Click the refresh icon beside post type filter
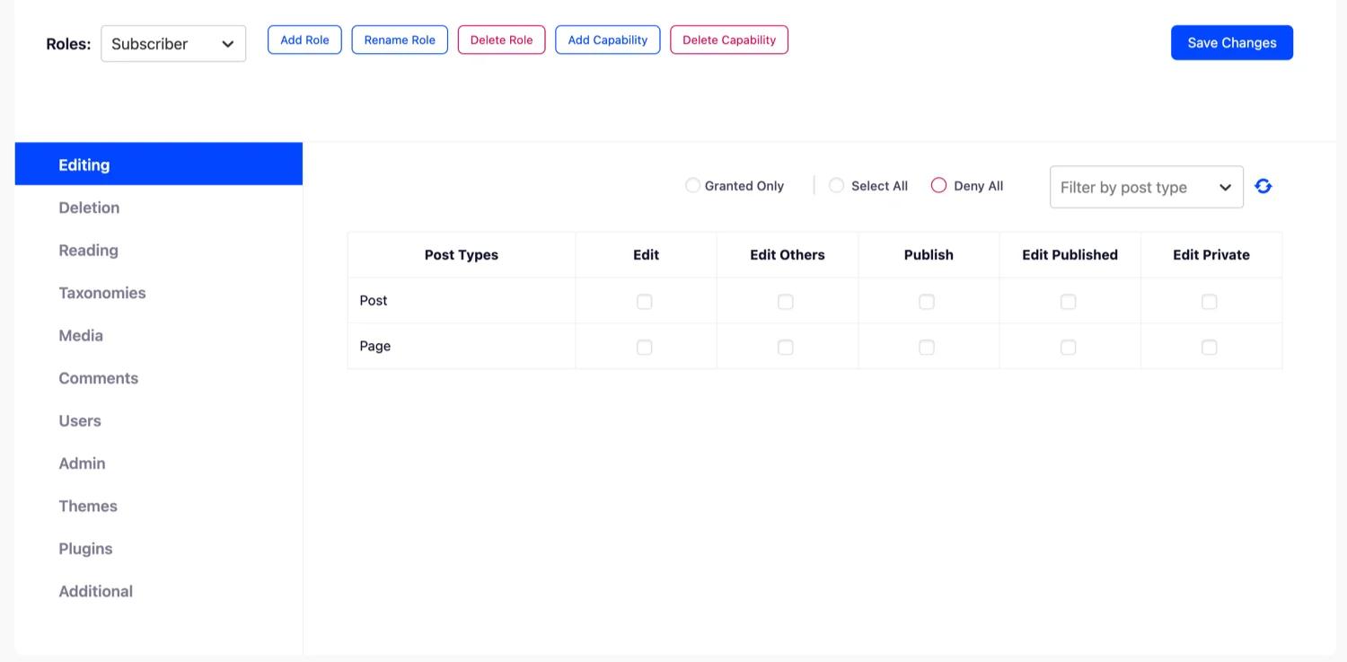This screenshot has height=662, width=1347. click(x=1263, y=186)
